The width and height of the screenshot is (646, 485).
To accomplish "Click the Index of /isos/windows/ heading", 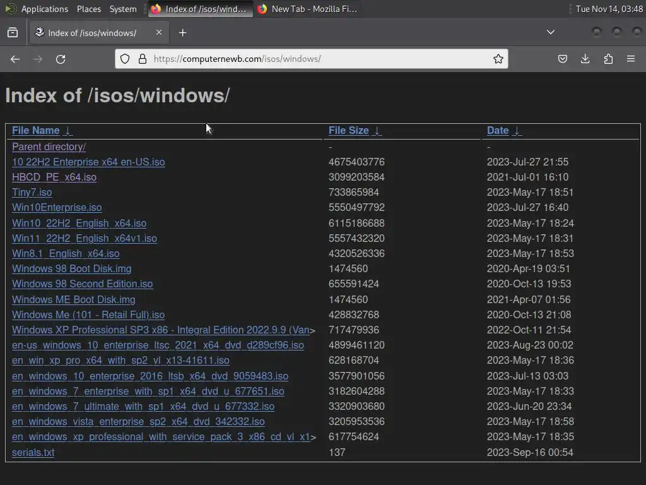I will click(117, 96).
